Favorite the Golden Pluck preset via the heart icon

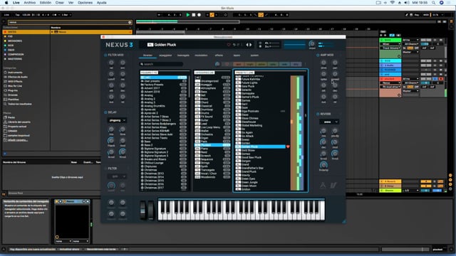click(x=288, y=146)
